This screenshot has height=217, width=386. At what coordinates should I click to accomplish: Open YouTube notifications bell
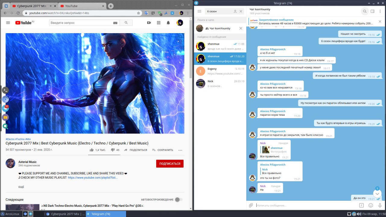tap(168, 23)
